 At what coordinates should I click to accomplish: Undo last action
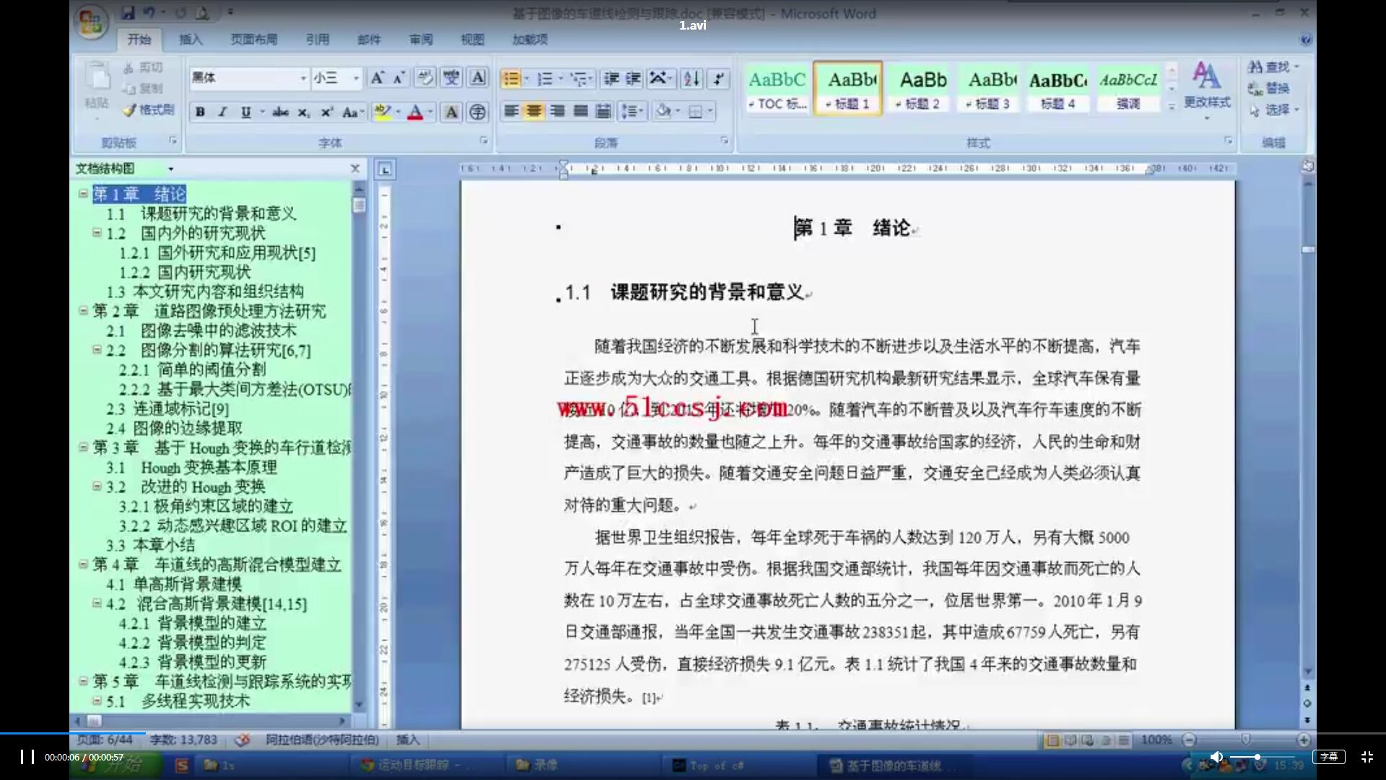click(x=149, y=12)
